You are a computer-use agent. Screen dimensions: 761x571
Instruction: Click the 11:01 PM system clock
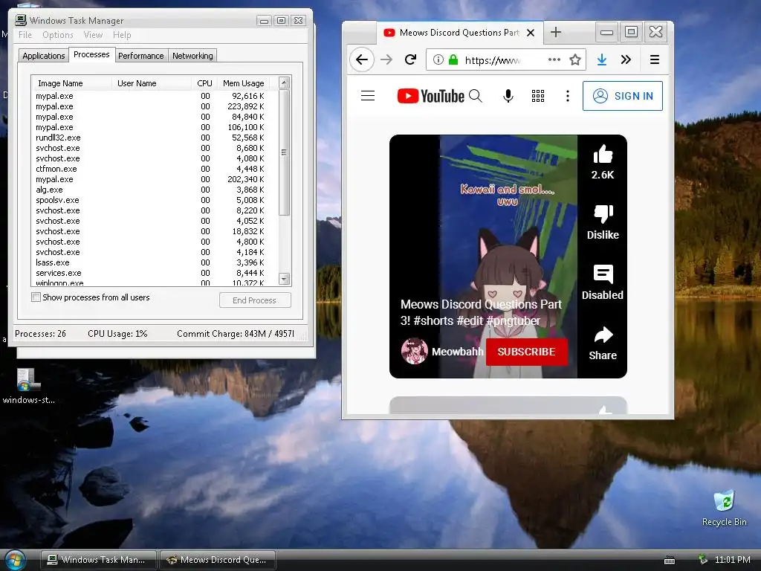732,560
